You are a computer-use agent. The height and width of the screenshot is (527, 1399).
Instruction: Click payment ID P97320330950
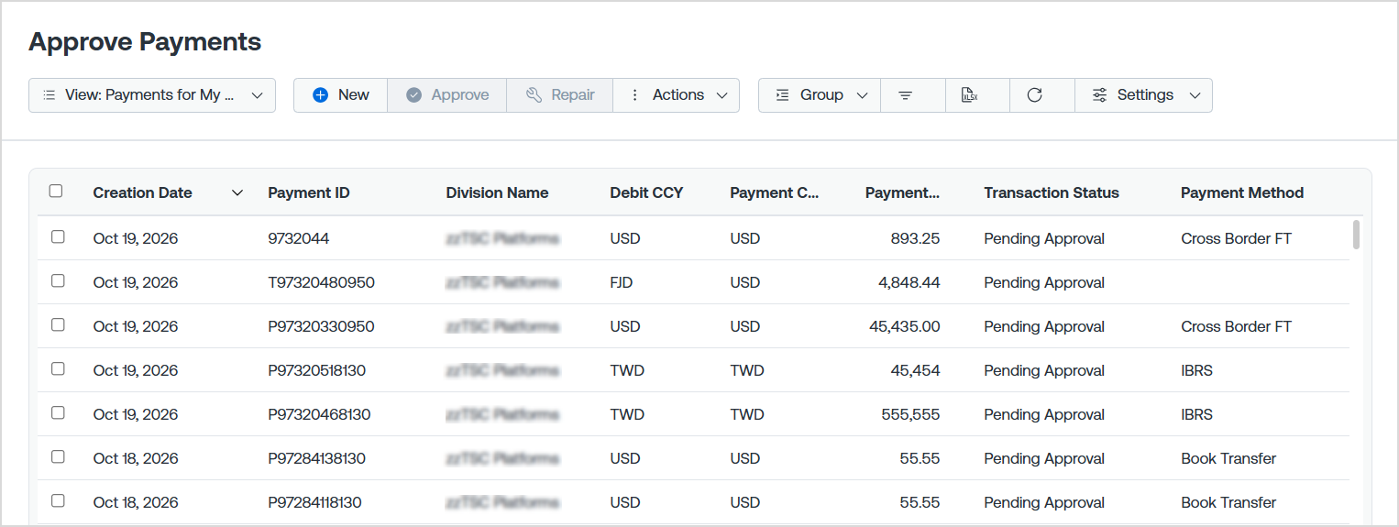coord(321,327)
